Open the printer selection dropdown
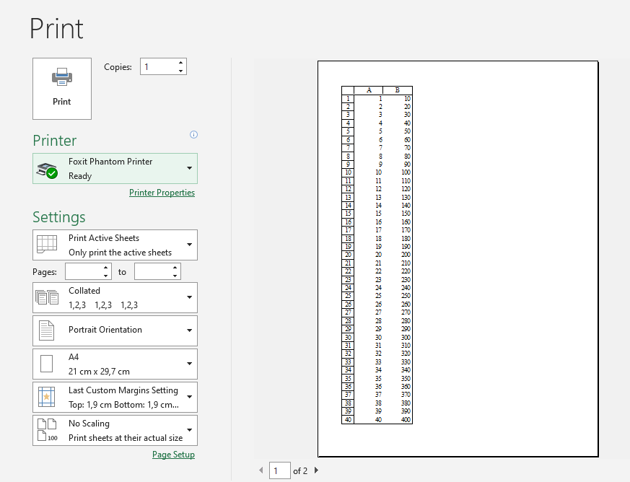The image size is (630, 482). [191, 166]
